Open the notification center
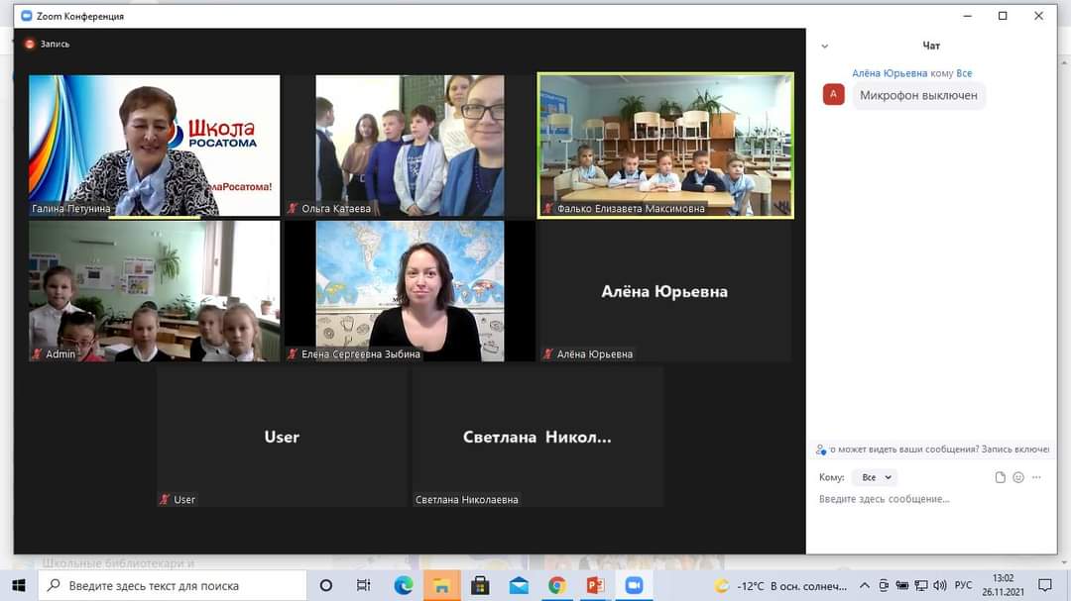The height and width of the screenshot is (601, 1071). (1045, 585)
